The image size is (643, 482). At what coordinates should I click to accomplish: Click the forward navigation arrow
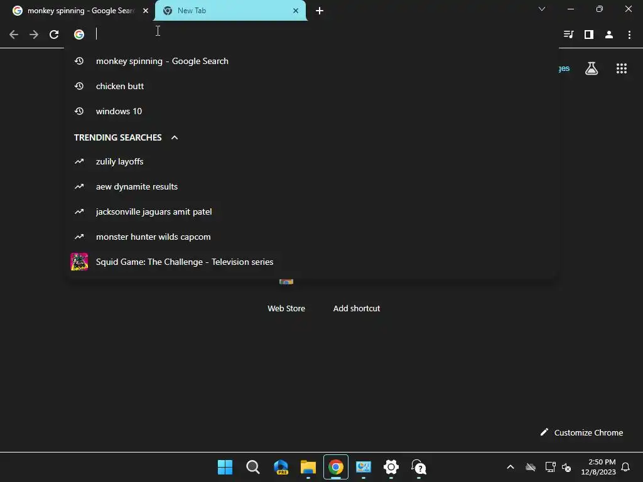pos(34,35)
